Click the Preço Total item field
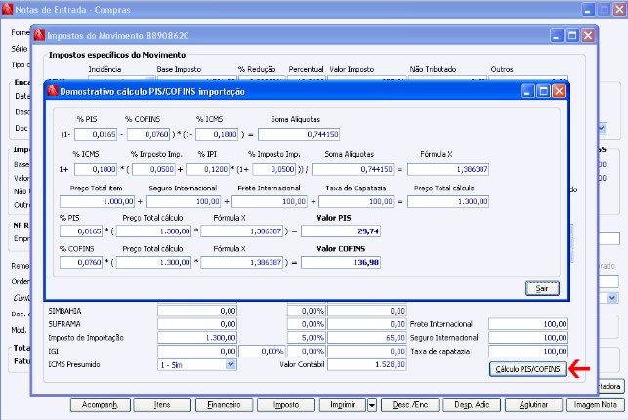Viewport: 628px width, 420px height. [98, 201]
